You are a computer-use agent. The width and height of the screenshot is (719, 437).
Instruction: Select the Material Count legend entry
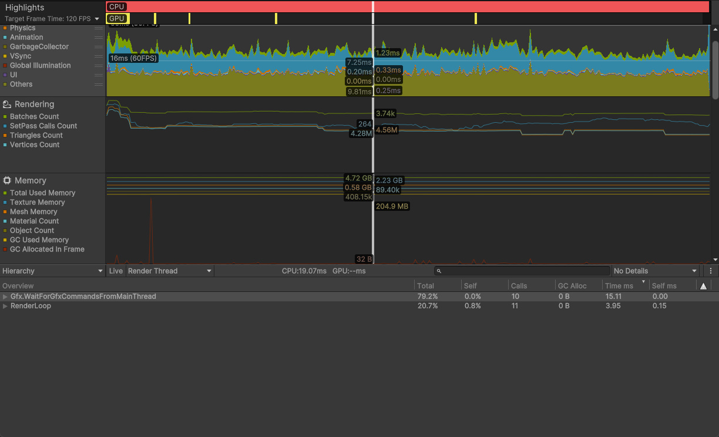[x=34, y=221]
